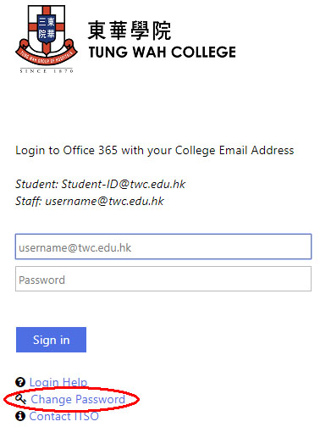Open the Contact ITSO link
Viewport: 320px width, 427px height.
coord(64,416)
